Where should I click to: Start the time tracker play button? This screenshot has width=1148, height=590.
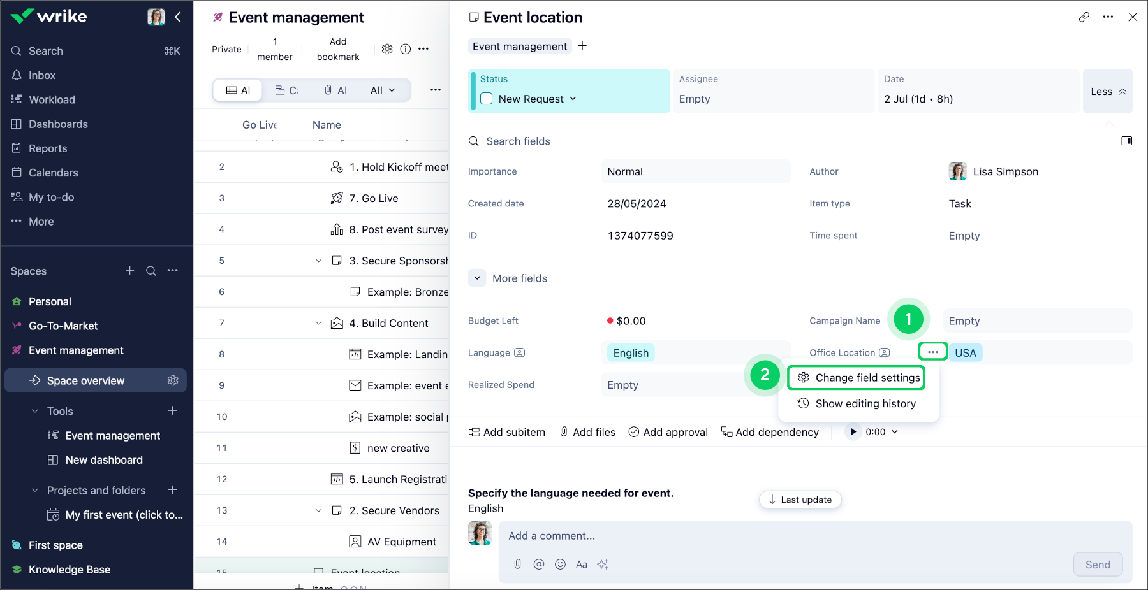coord(853,432)
